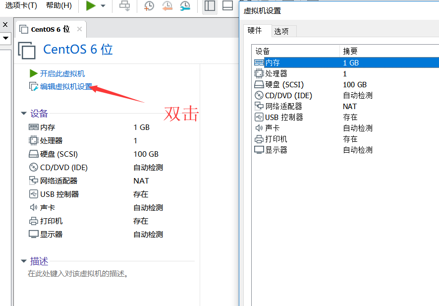Select 网络适配器 row in settings dialog

[x=346, y=106]
